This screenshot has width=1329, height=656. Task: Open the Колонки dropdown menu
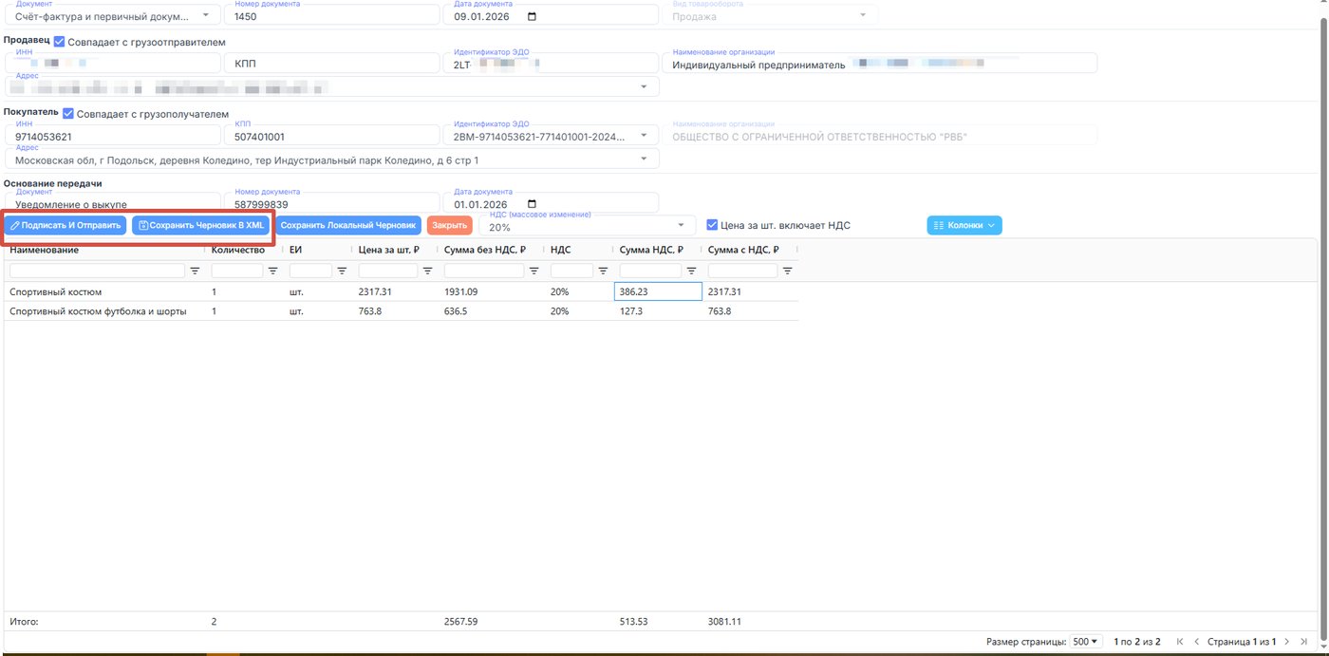tap(964, 225)
